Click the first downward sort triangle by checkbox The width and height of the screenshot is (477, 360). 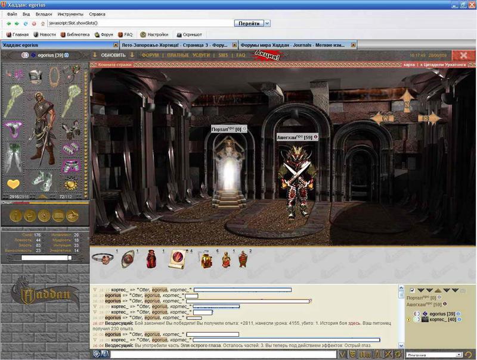[421, 290]
